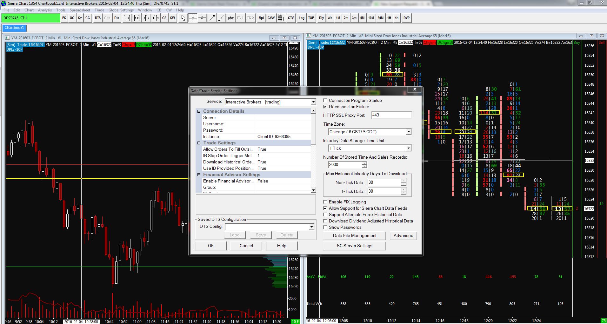
Task: Increase Non-Tick Data days with spinner
Action: pyautogui.click(x=404, y=181)
